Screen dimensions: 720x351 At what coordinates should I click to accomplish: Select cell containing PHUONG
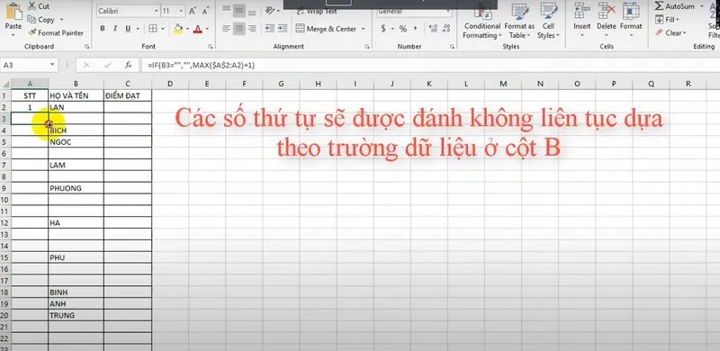(x=76, y=188)
